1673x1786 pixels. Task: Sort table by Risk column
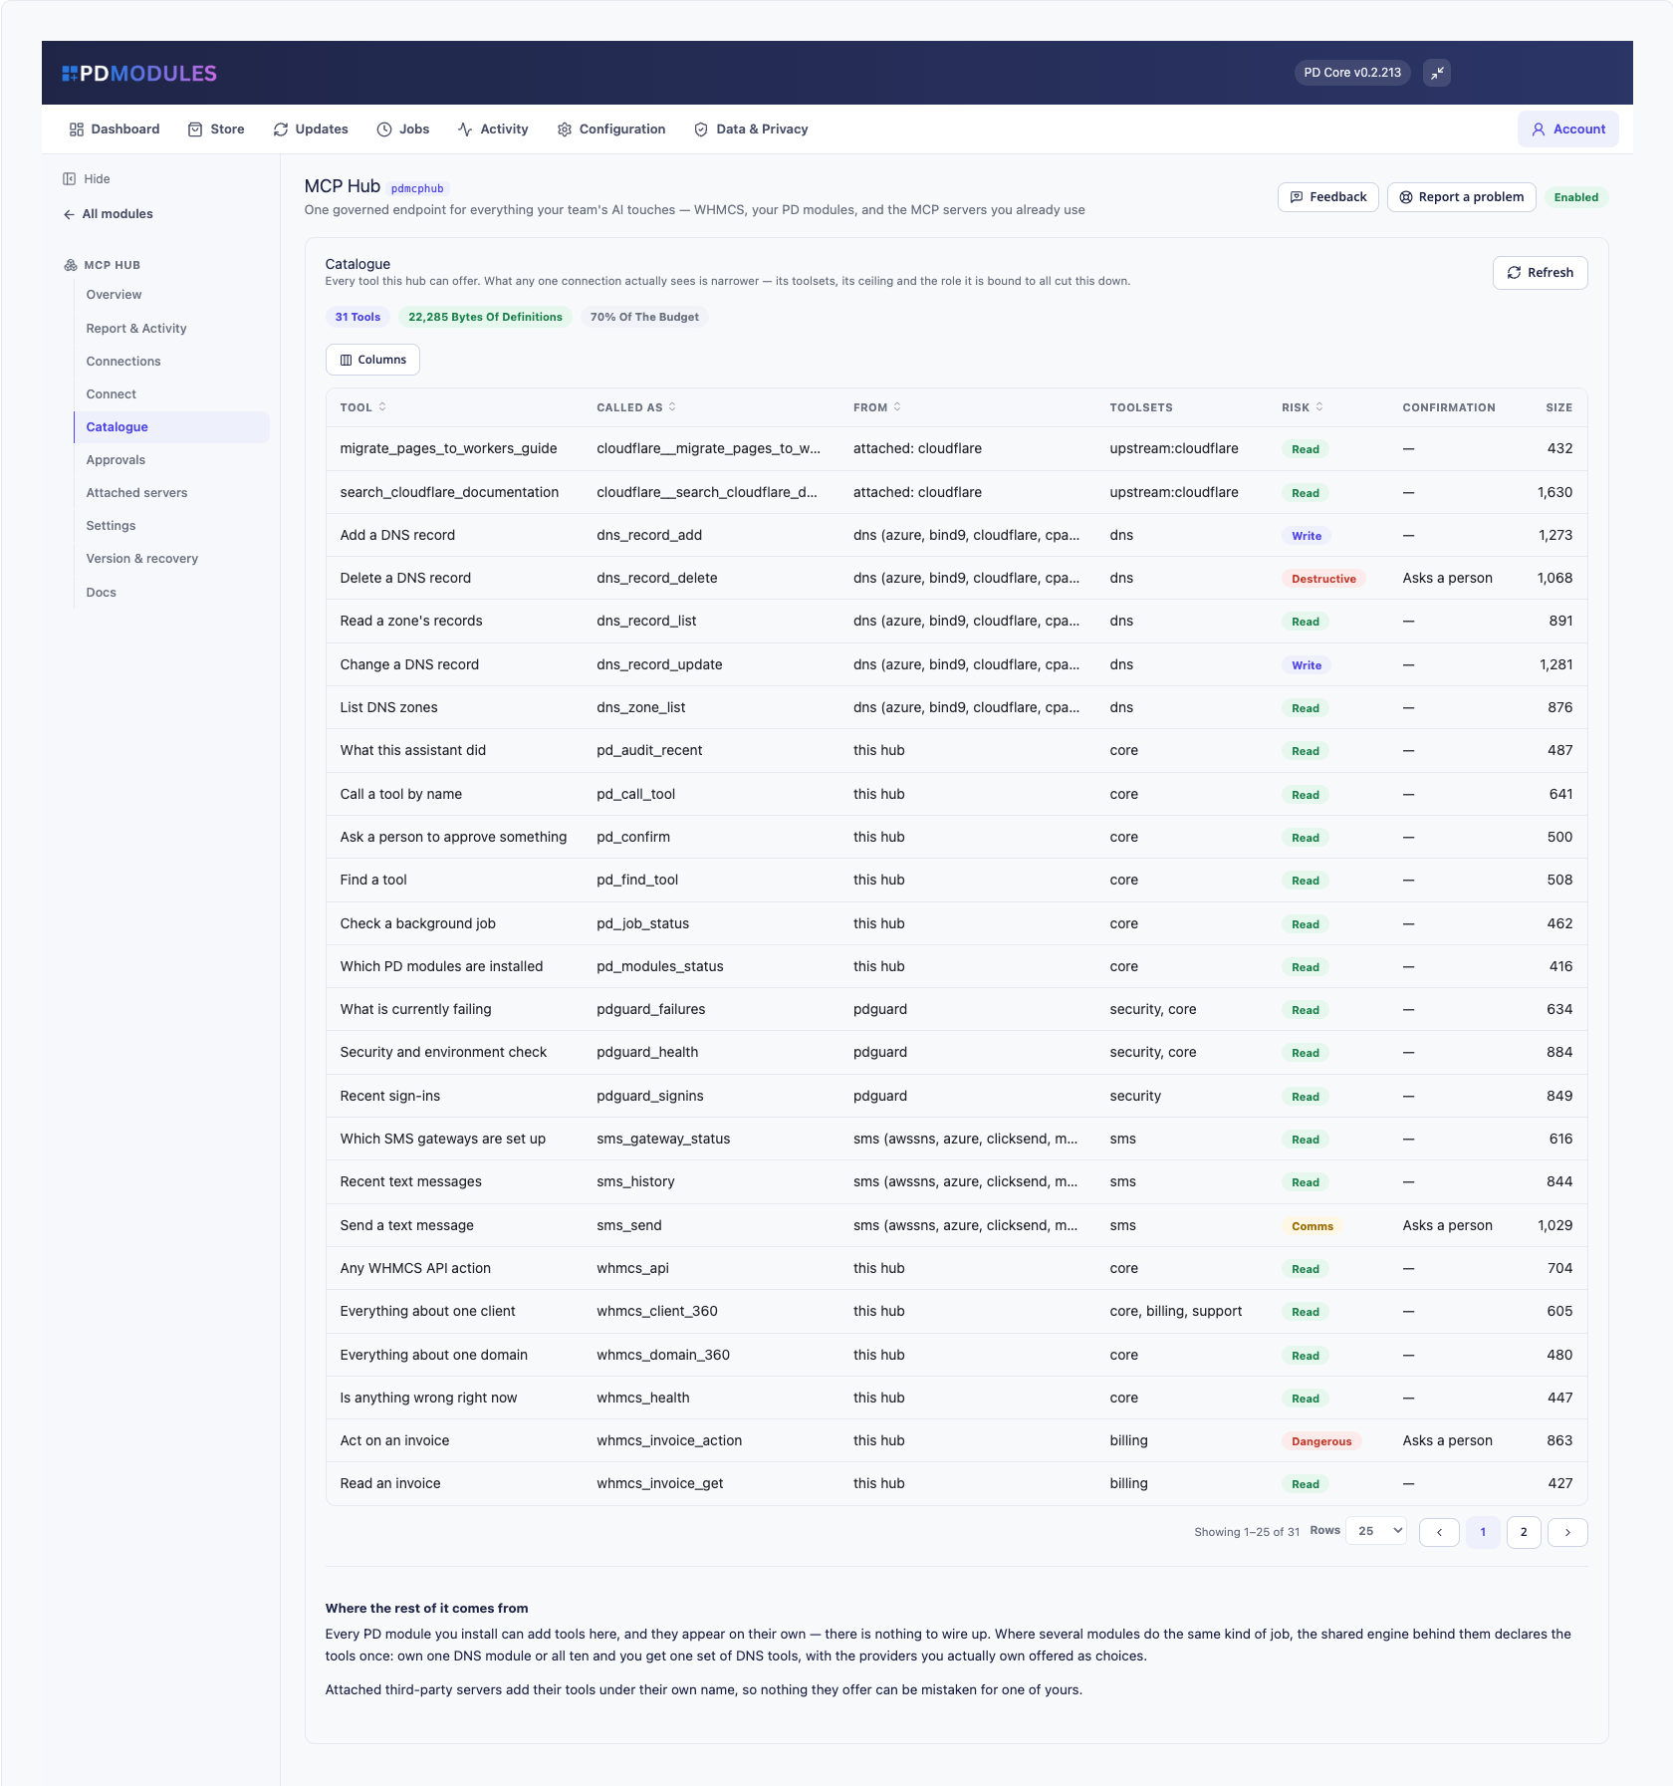(1303, 407)
